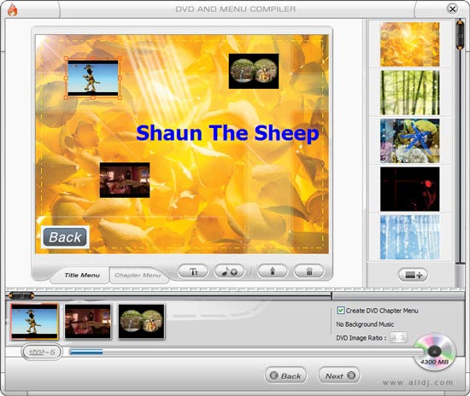Click the dark room thumbnail in menu preview

click(125, 180)
